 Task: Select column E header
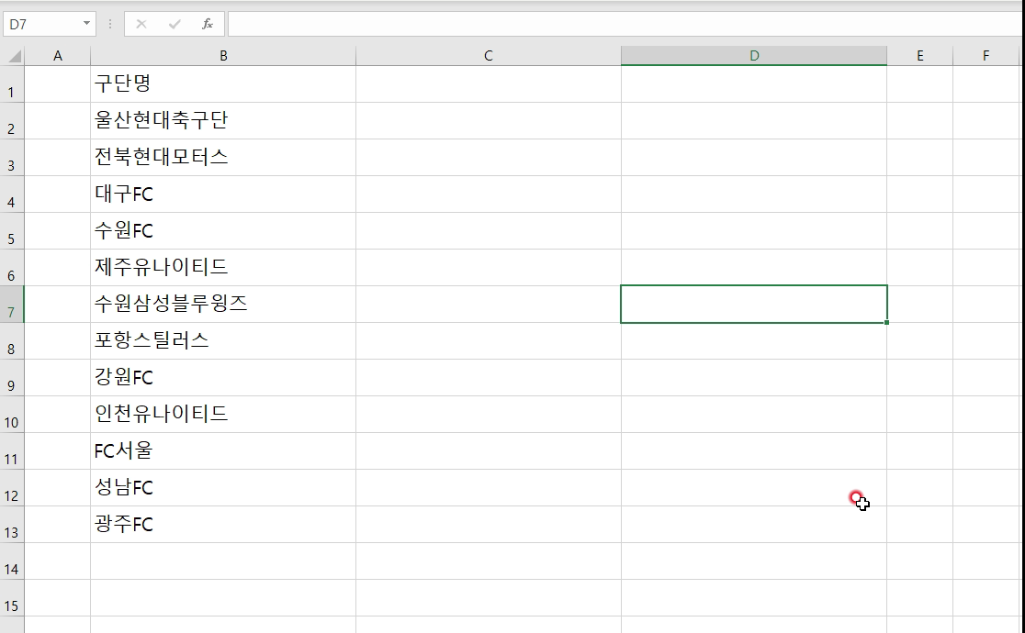pyautogui.click(x=919, y=56)
